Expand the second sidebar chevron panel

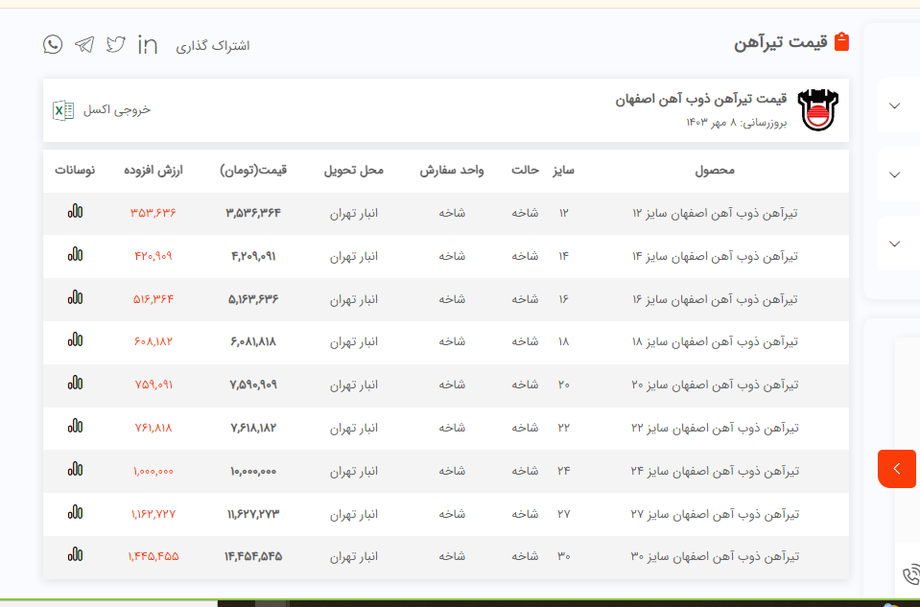point(895,175)
